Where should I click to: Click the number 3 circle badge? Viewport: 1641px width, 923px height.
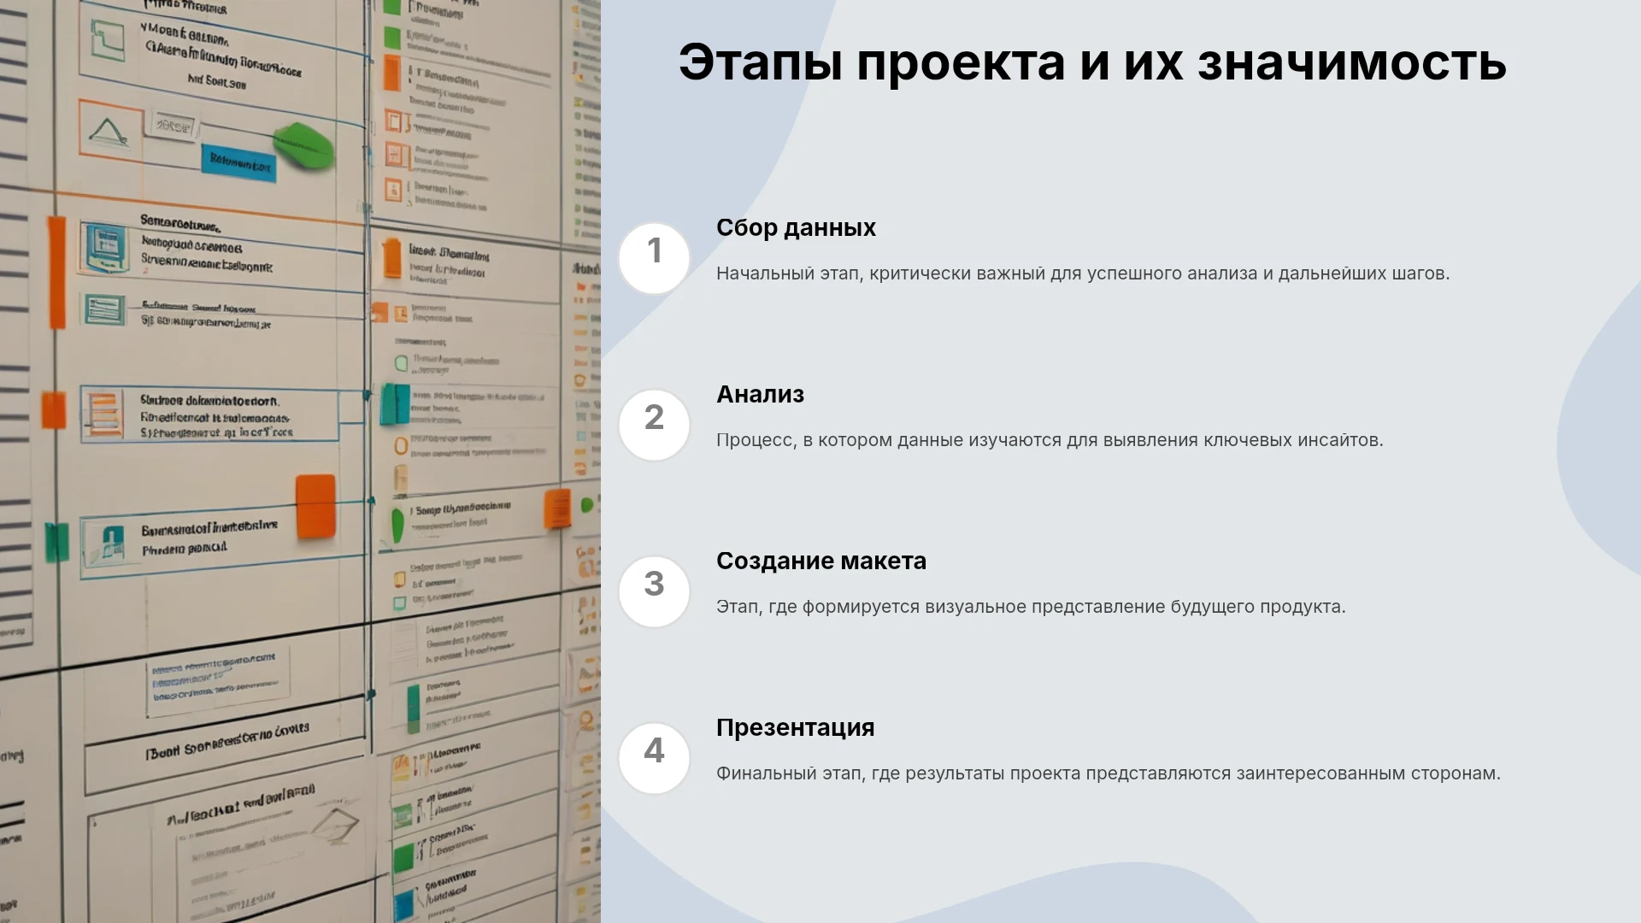[654, 591]
